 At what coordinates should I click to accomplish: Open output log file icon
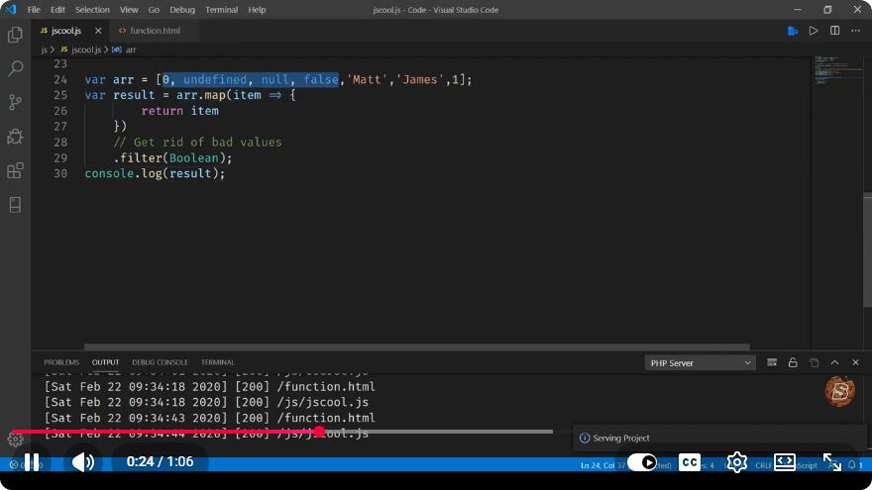[x=814, y=362]
